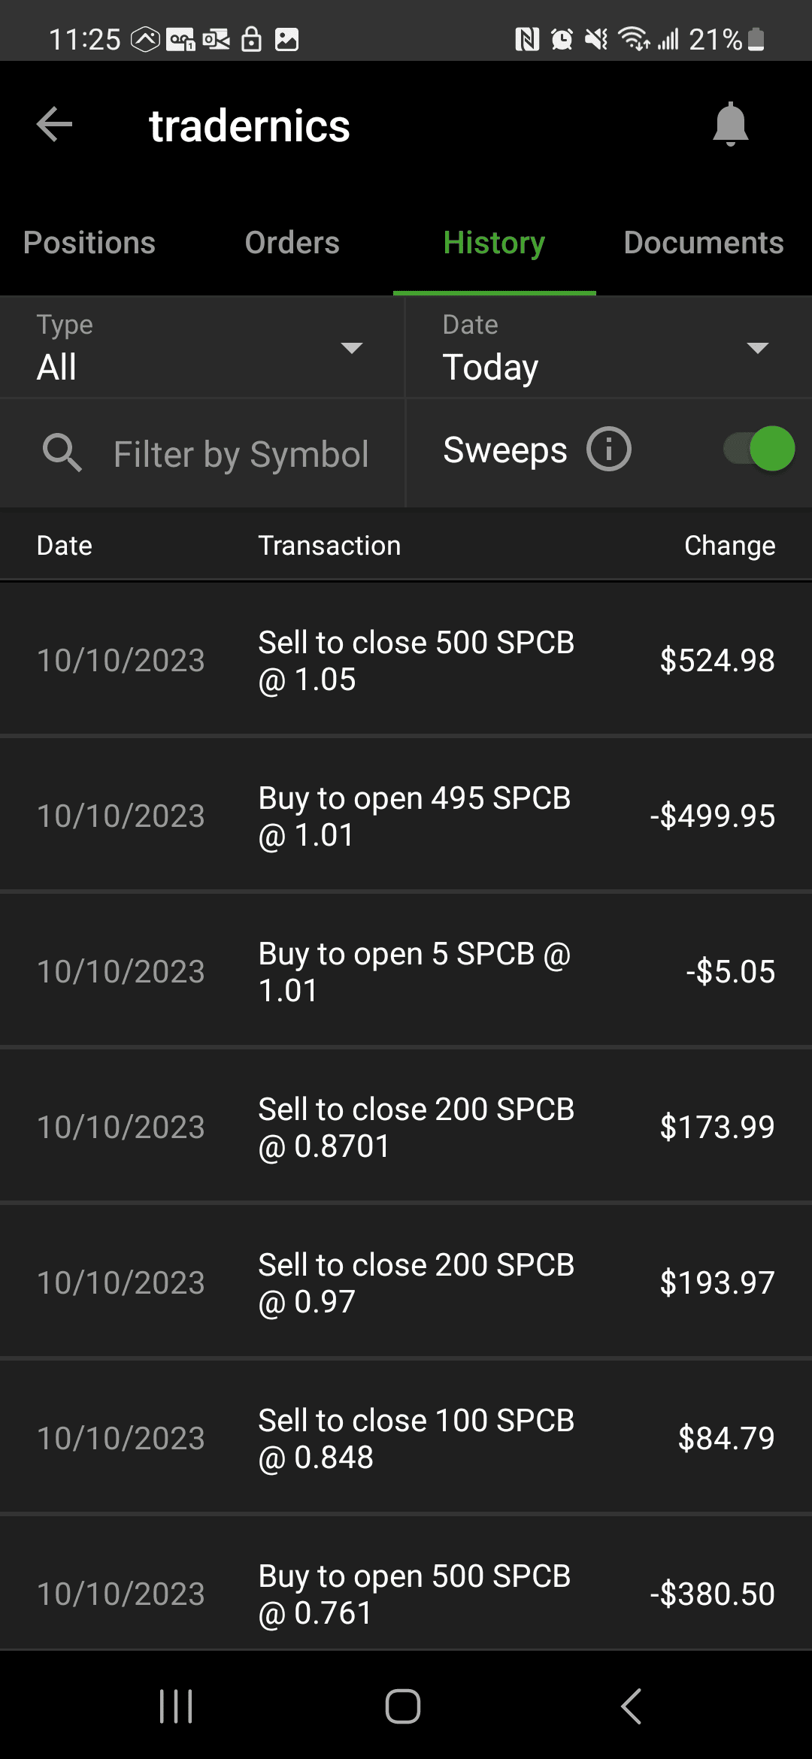812x1759 pixels.
Task: Open notifications bell icon
Action: [x=730, y=124]
